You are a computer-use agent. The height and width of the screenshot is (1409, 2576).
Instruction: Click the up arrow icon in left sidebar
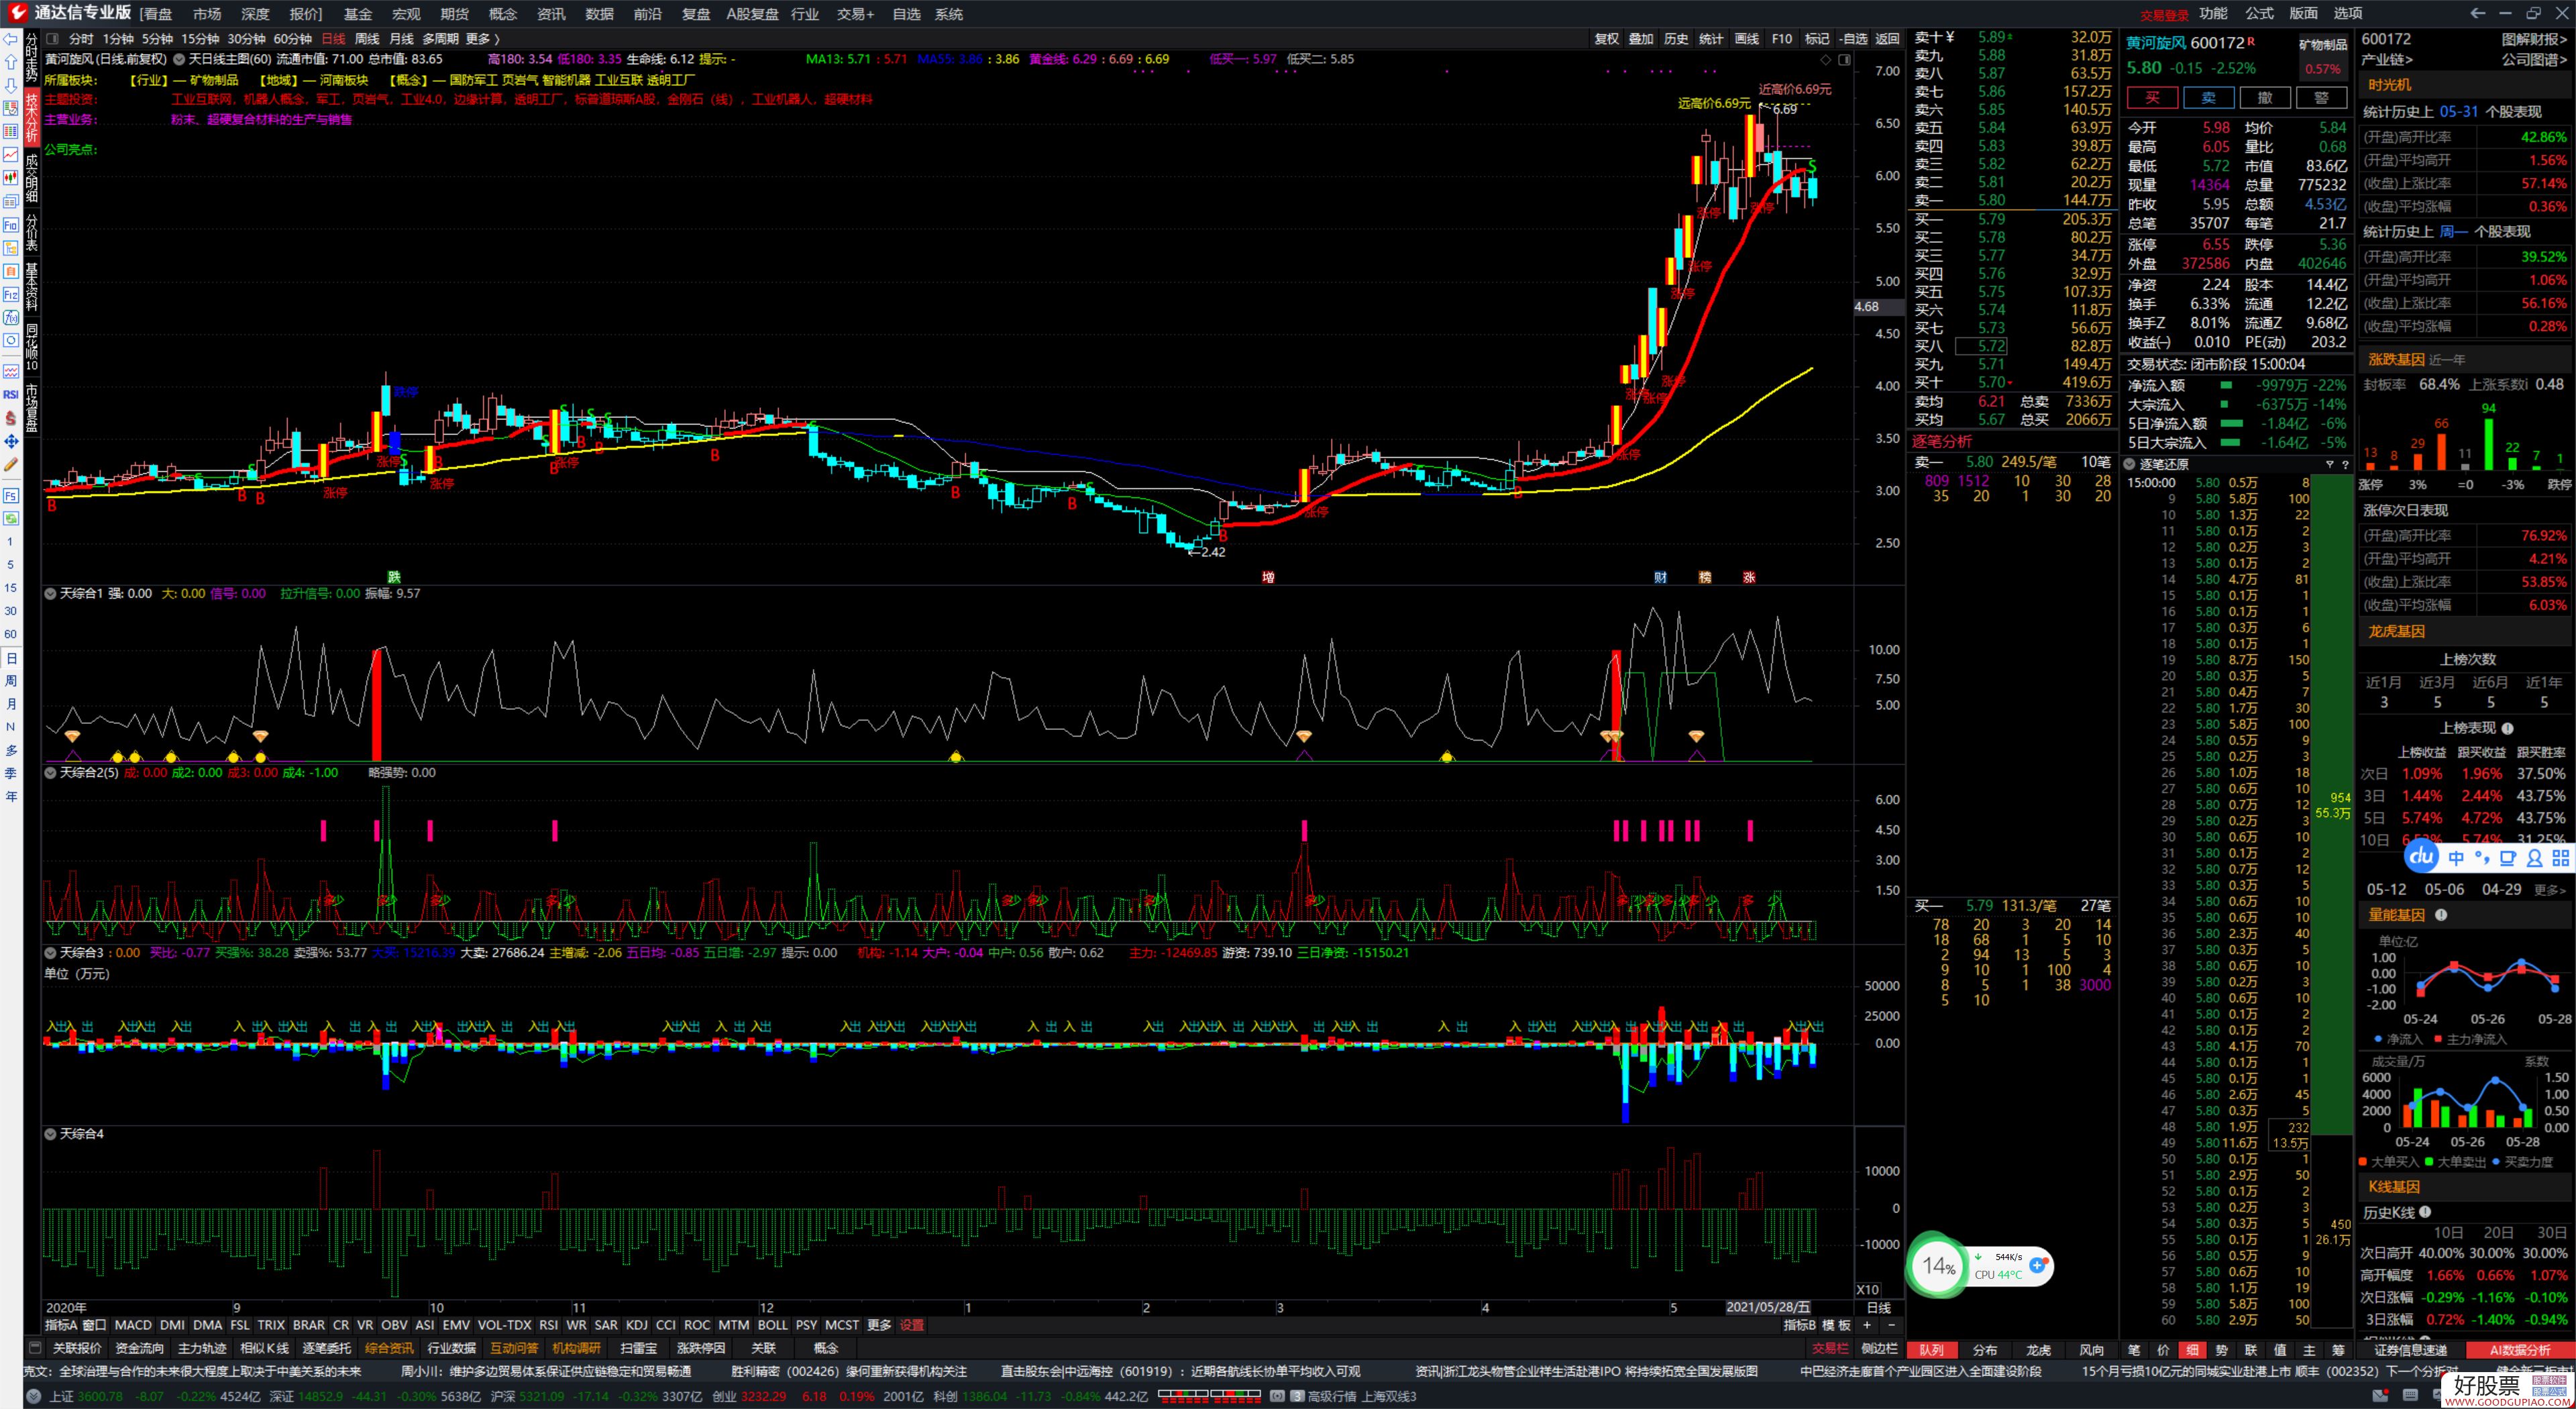[11, 62]
